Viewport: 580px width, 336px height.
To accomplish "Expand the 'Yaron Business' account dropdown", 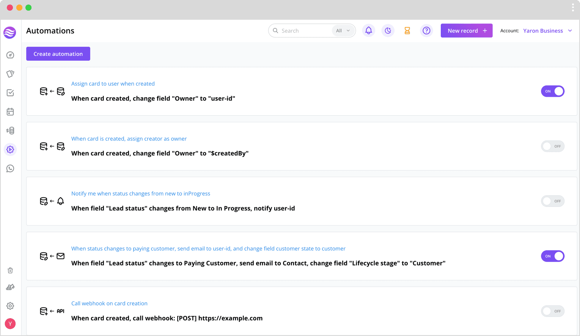I will pyautogui.click(x=548, y=31).
